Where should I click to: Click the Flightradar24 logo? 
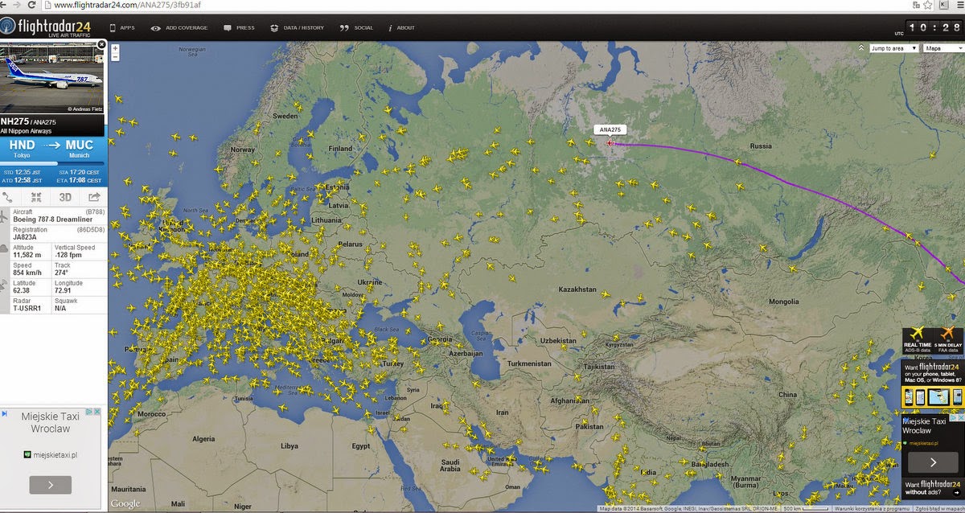pos(46,27)
